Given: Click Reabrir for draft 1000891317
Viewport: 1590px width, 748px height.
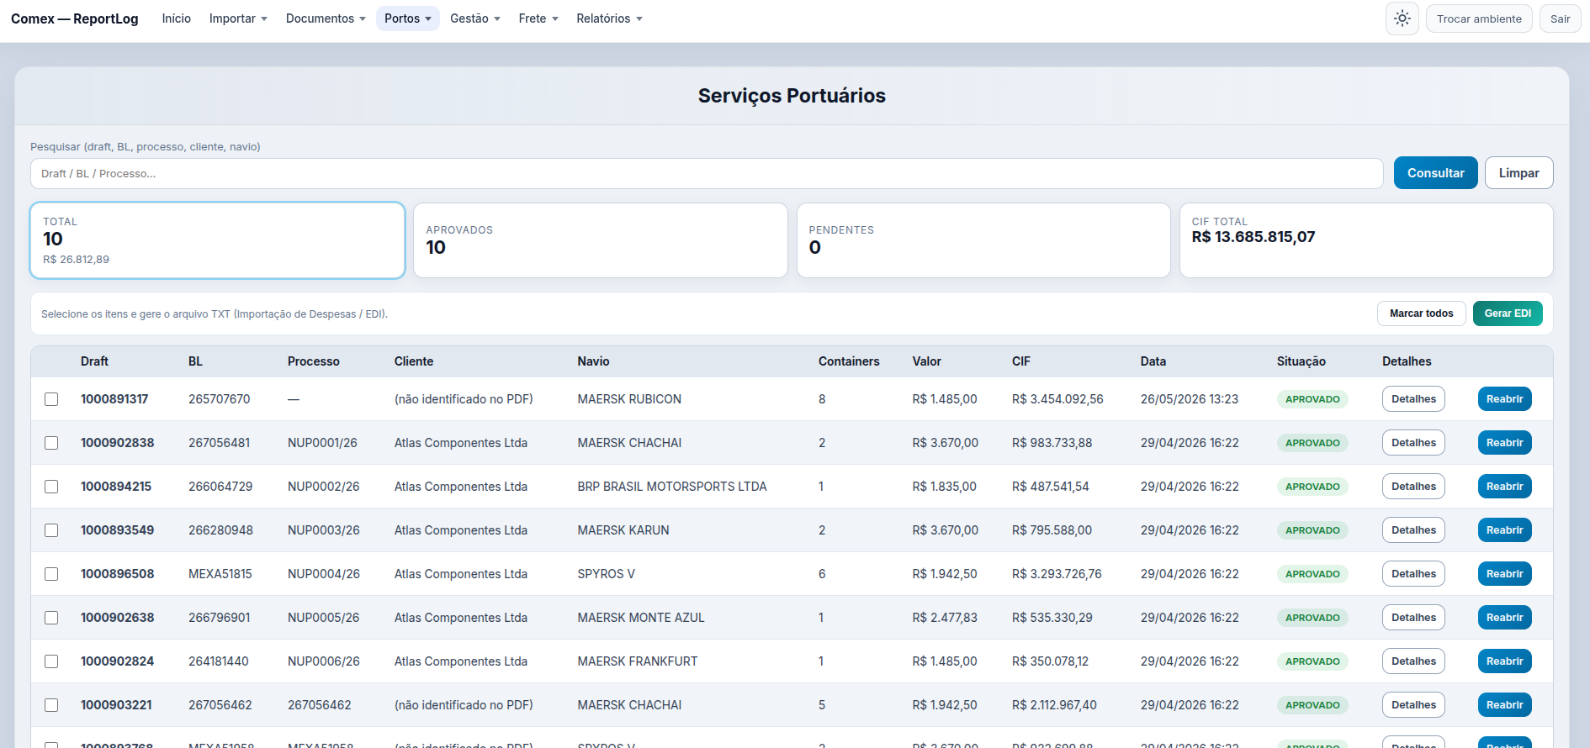Looking at the screenshot, I should click(1504, 399).
